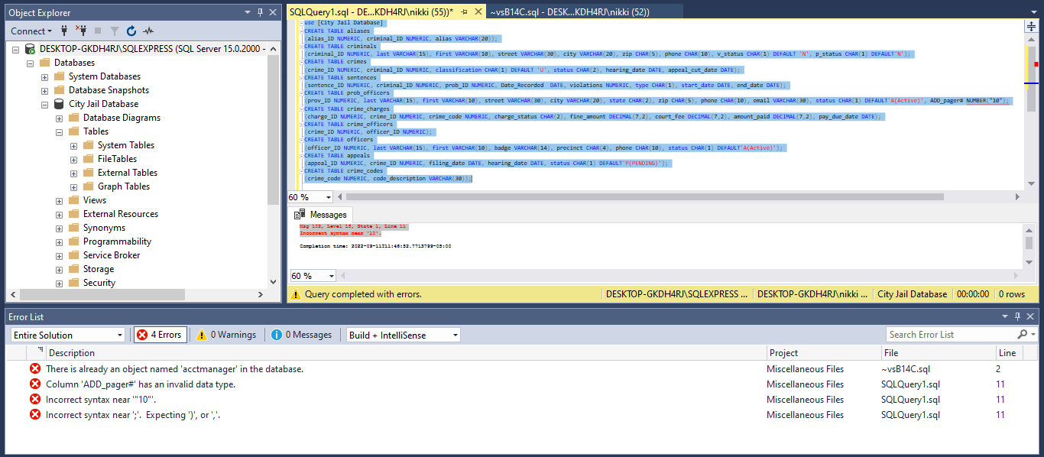Open Activity Monitor from Object Explorer toolbar
Screen dimensions: 1044x457
(x=148, y=31)
